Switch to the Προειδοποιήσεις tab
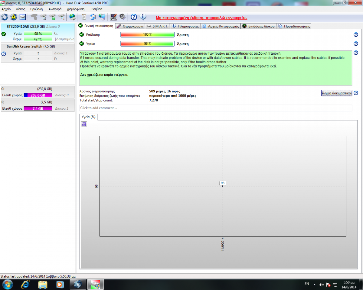 pos(294,26)
